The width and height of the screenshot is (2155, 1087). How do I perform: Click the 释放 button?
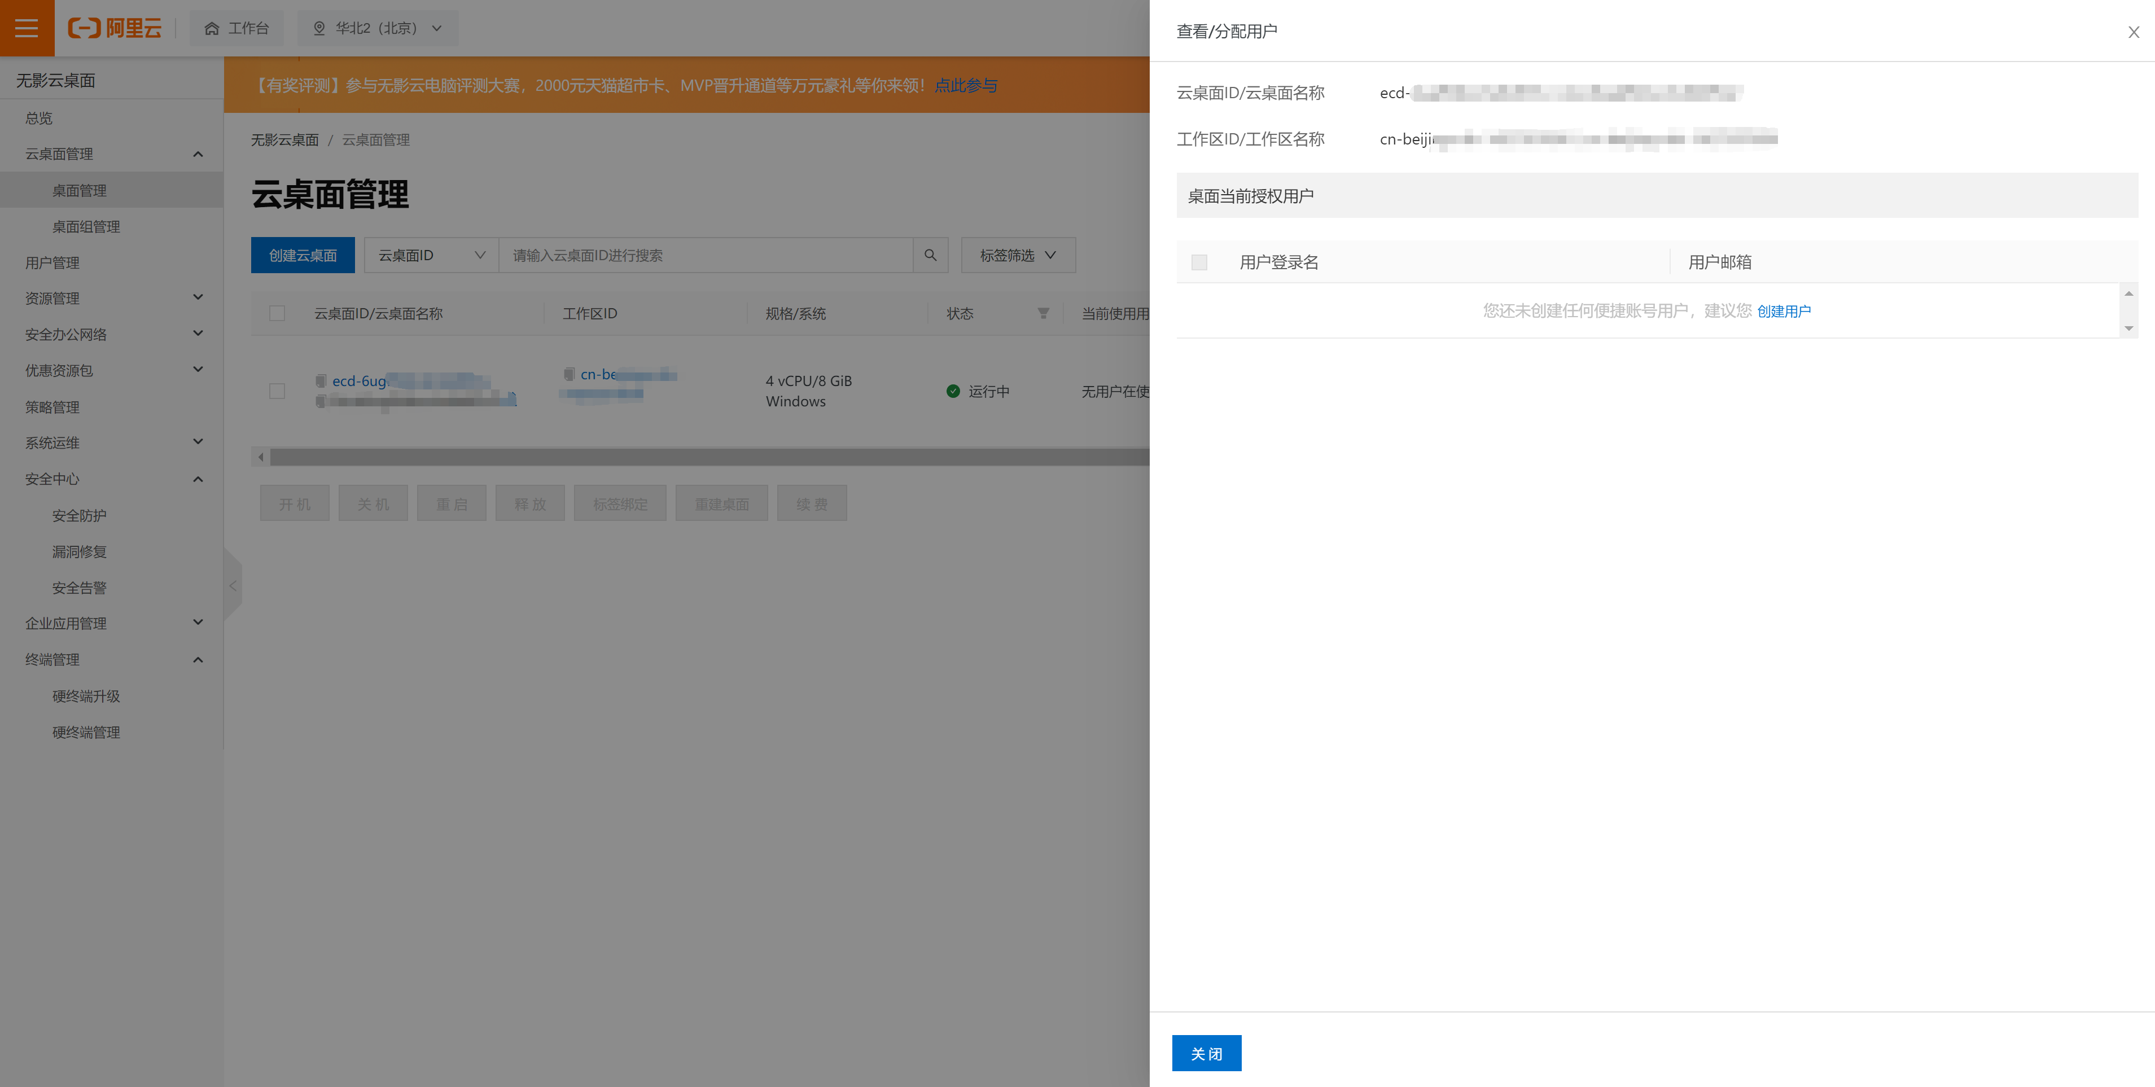[x=531, y=504]
